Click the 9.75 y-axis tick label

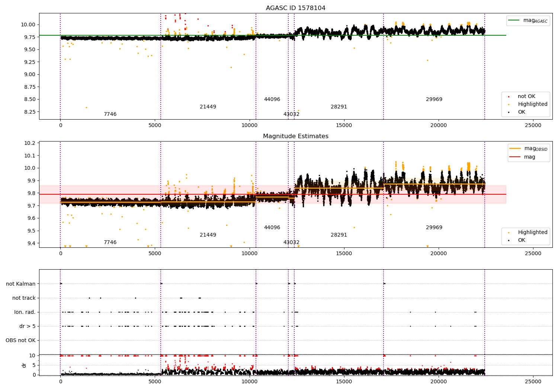click(x=30, y=37)
